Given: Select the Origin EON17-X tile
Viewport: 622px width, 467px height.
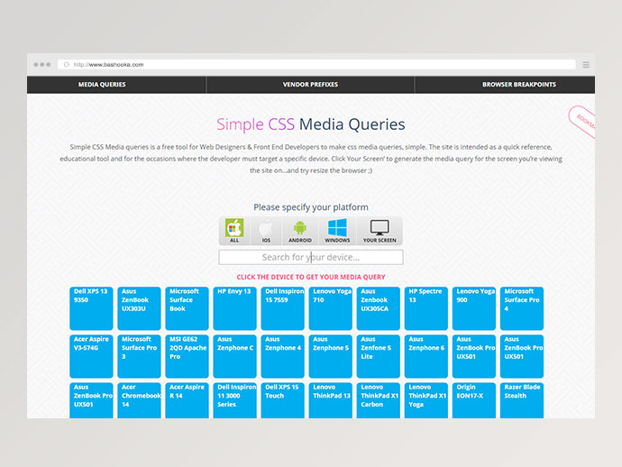Looking at the screenshot, I should point(474,400).
